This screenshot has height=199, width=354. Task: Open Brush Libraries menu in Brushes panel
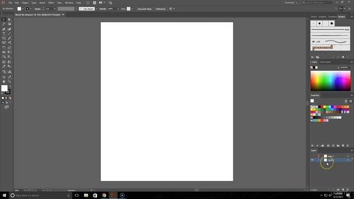click(x=313, y=57)
